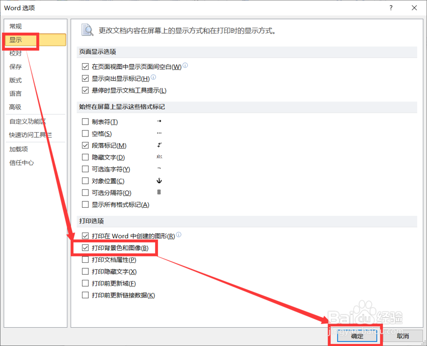
Task: Click info icon beside 打印在 Word 中创建的图形
Action: [178, 235]
